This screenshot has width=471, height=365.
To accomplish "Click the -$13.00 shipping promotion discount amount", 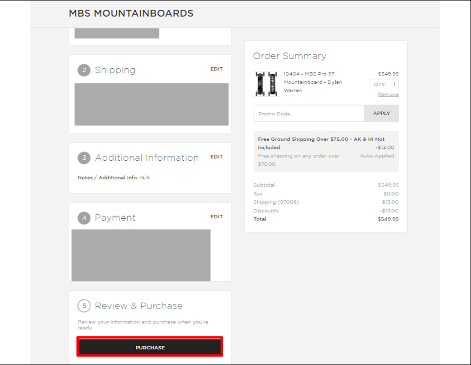I will 385,147.
